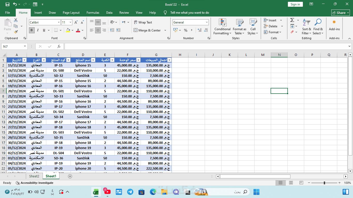Toggle Italic formatting
This screenshot has height=198, width=353.
pyautogui.click(x=38, y=30)
